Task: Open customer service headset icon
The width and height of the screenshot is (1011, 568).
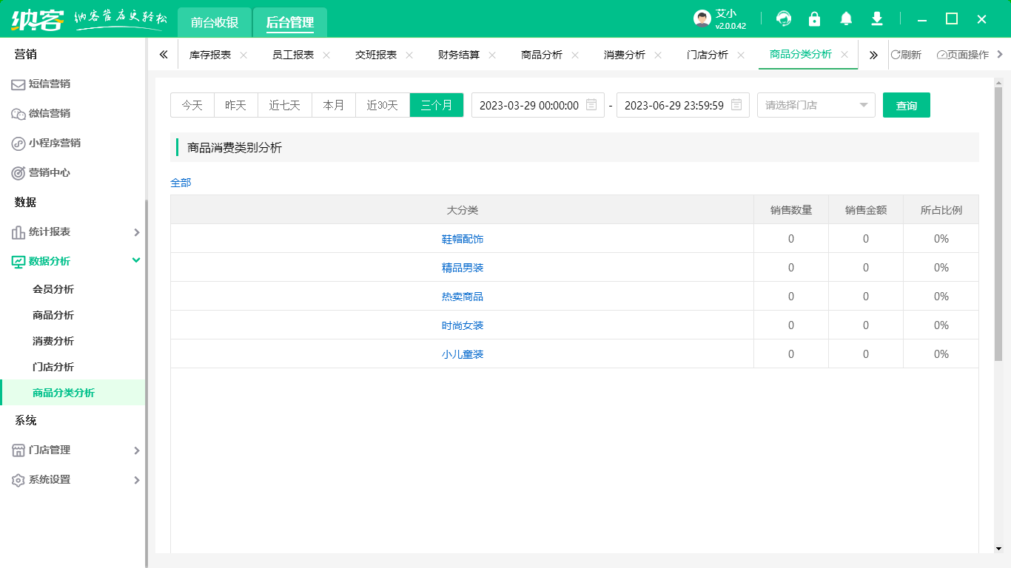Action: (783, 19)
